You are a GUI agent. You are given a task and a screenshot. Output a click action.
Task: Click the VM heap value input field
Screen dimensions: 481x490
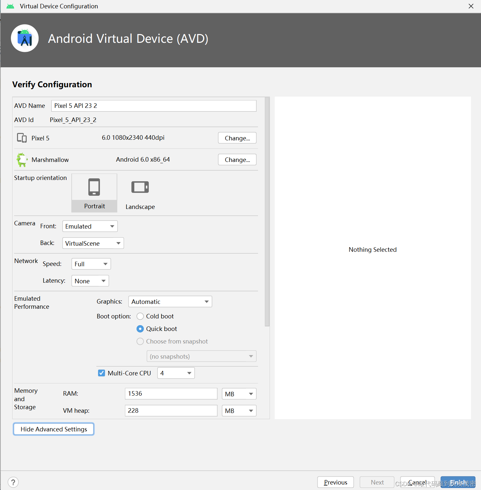pyautogui.click(x=171, y=410)
